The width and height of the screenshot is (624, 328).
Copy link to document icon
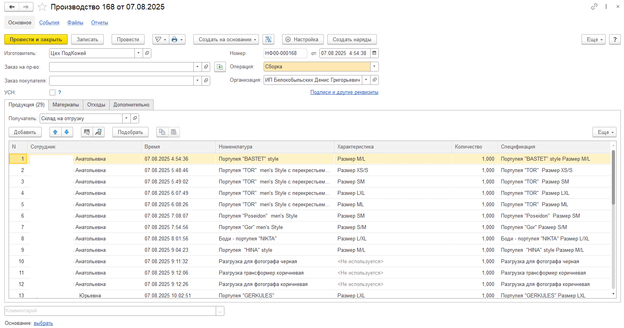(594, 7)
